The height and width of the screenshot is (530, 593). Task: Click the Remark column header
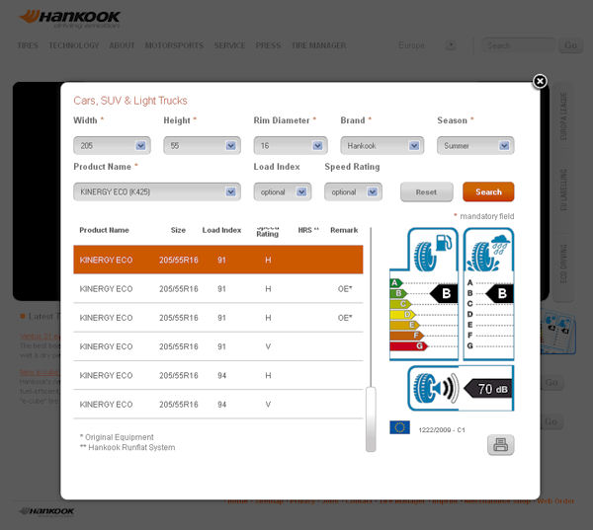pyautogui.click(x=344, y=230)
